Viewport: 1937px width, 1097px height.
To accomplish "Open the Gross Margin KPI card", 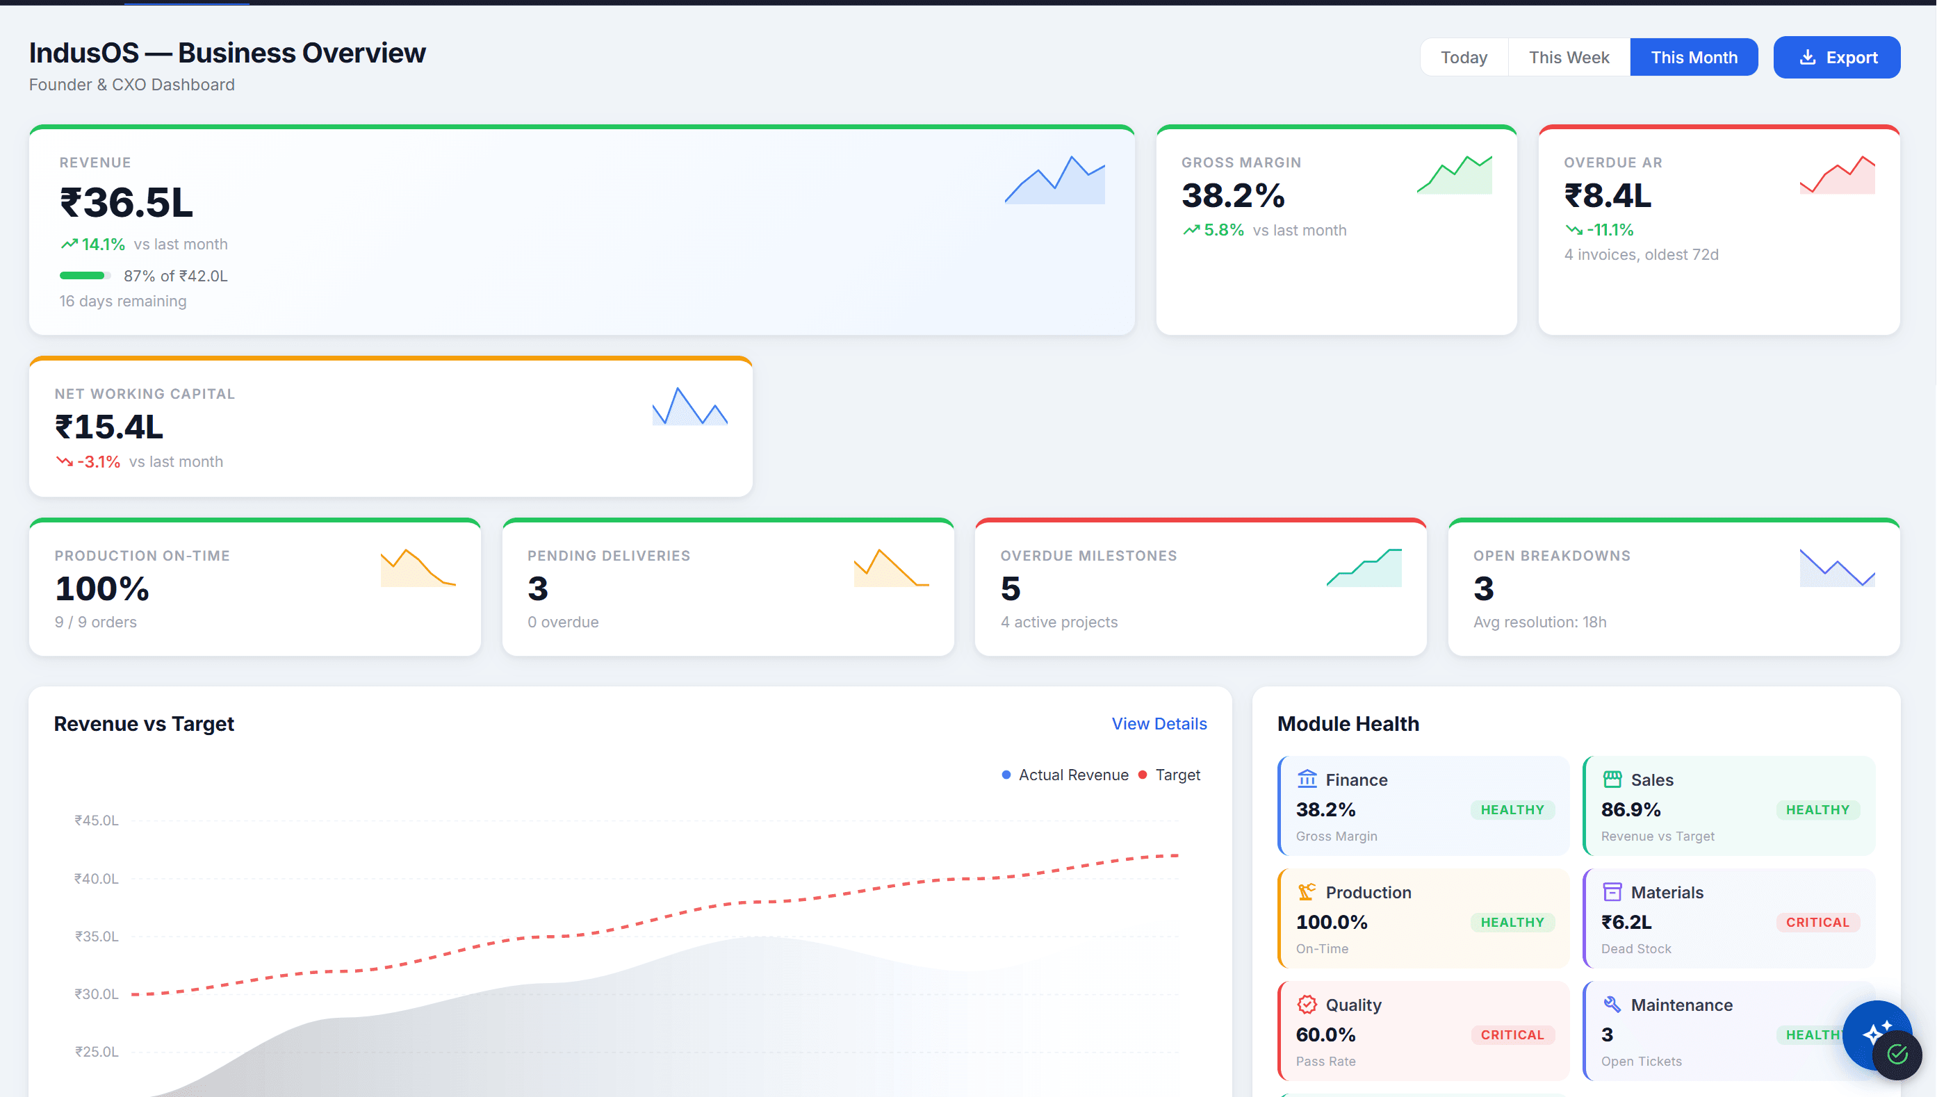I will (x=1337, y=230).
